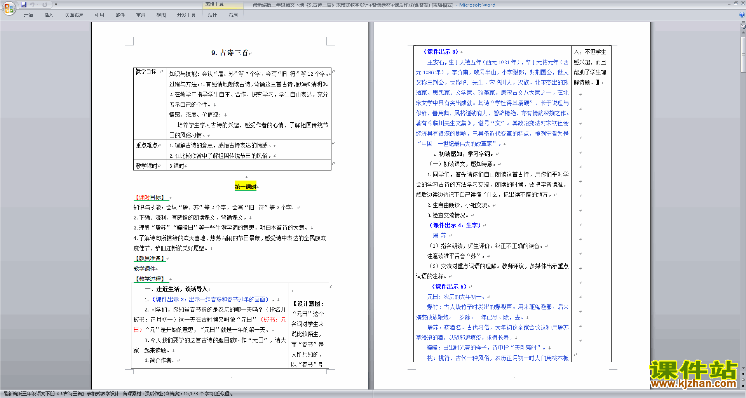Image resolution: width=746 pixels, height=398 pixels.
Task: Click the document title 9. 古诗三首
Action: tap(230, 53)
